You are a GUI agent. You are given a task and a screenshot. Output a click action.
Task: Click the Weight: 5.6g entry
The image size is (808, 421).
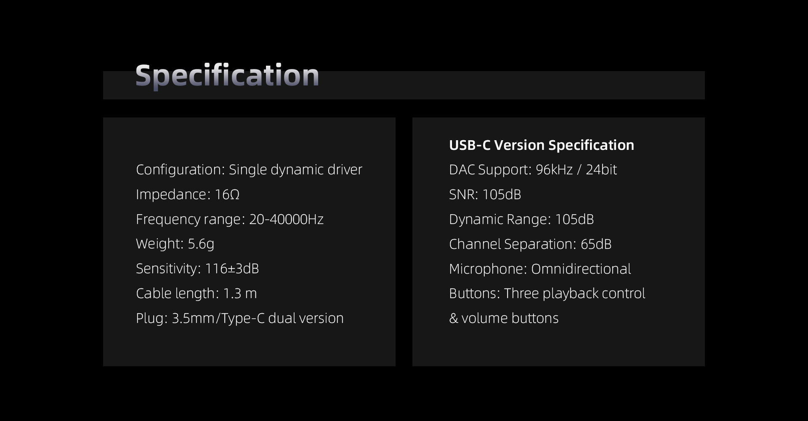point(175,244)
